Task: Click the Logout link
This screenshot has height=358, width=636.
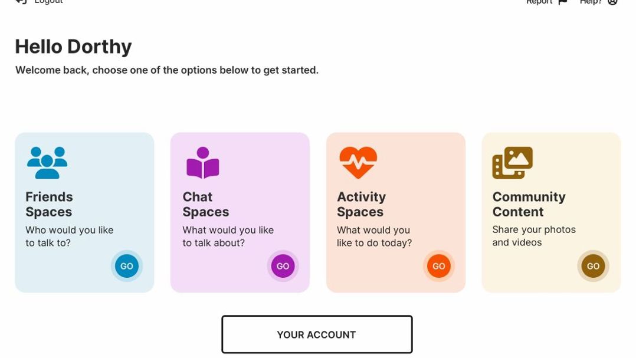Action: (x=48, y=2)
